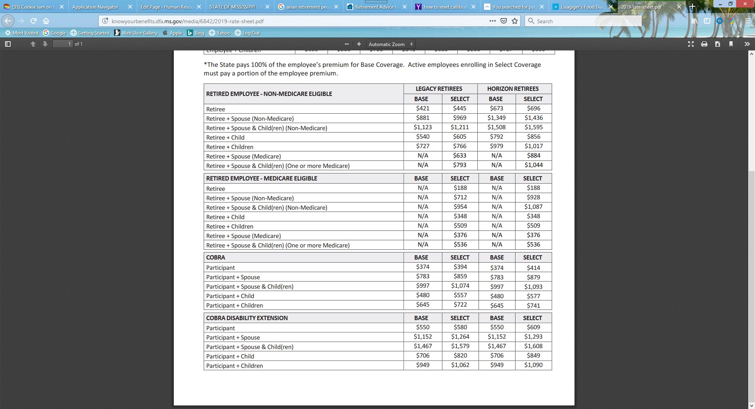The height and width of the screenshot is (409, 755).
Task: Toggle the PDF sidebar panel
Action: click(x=7, y=44)
